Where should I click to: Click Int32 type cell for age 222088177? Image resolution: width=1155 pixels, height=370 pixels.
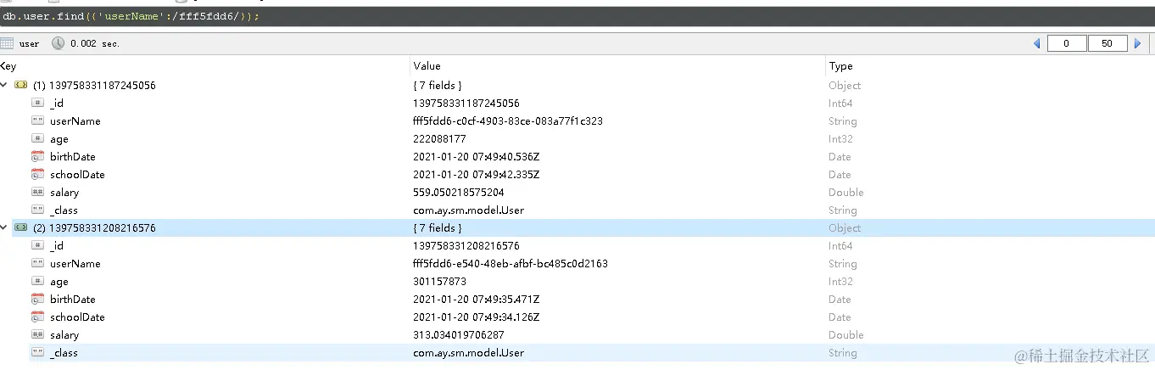click(x=841, y=138)
